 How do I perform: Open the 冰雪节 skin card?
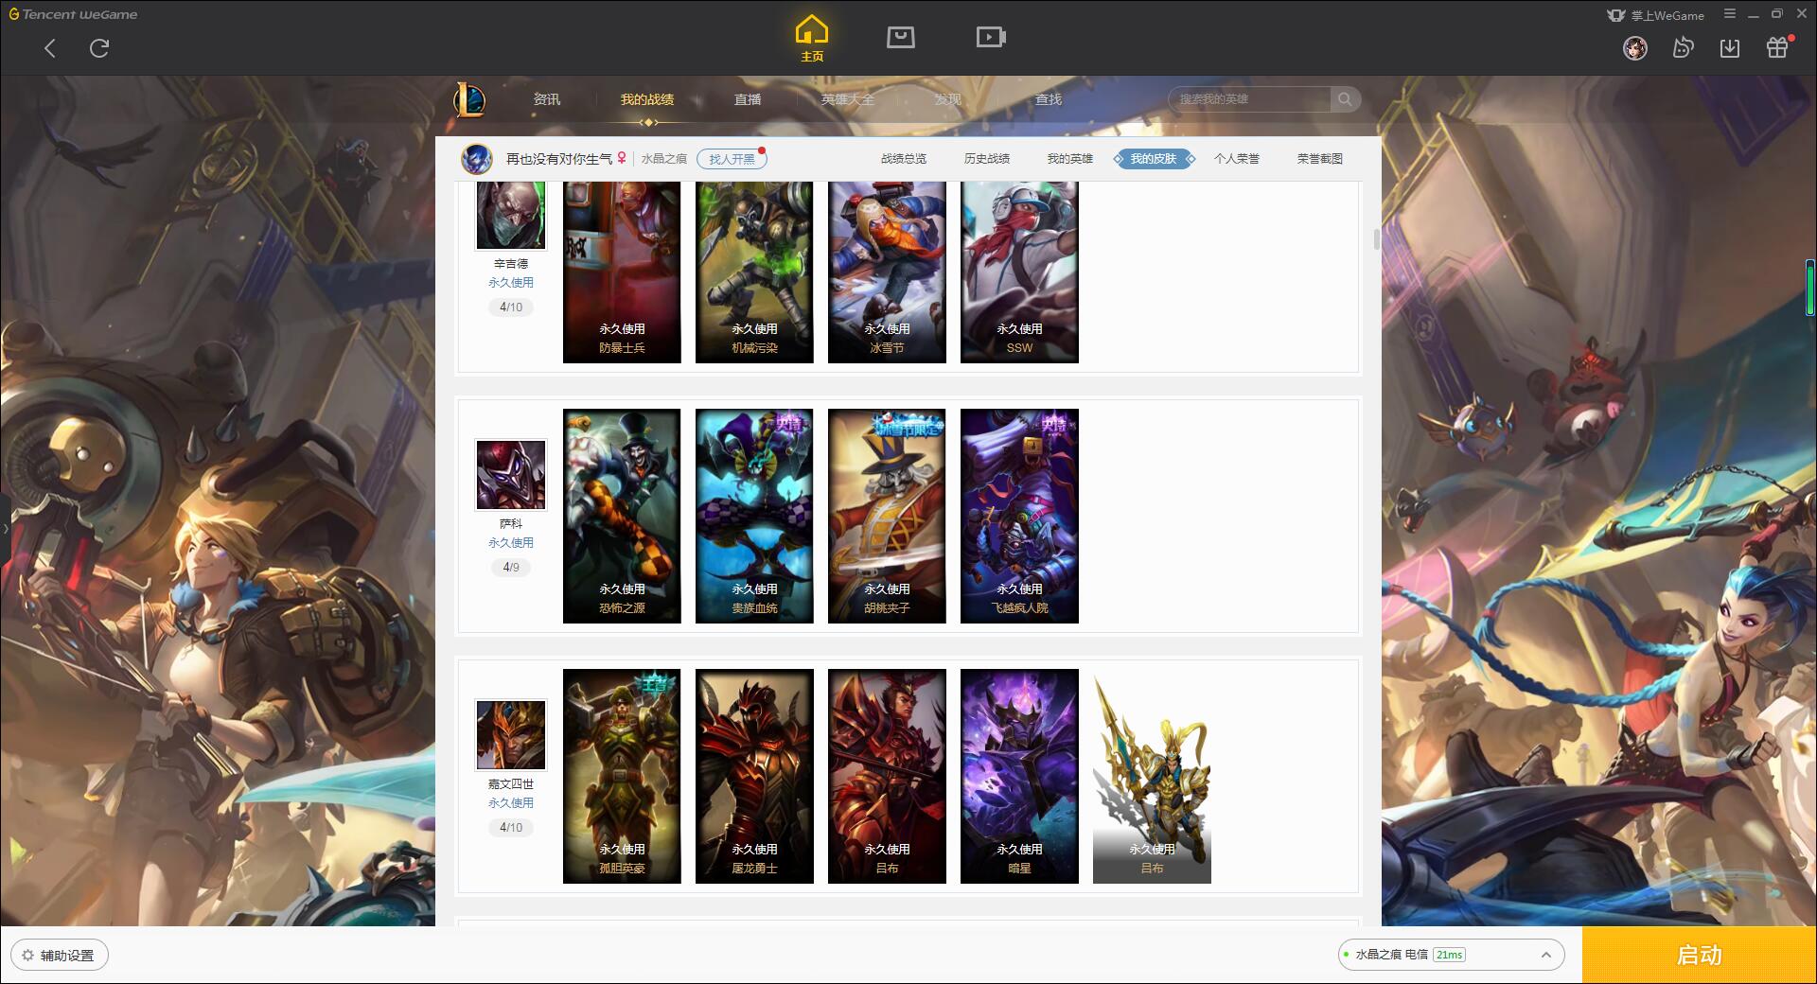point(887,272)
